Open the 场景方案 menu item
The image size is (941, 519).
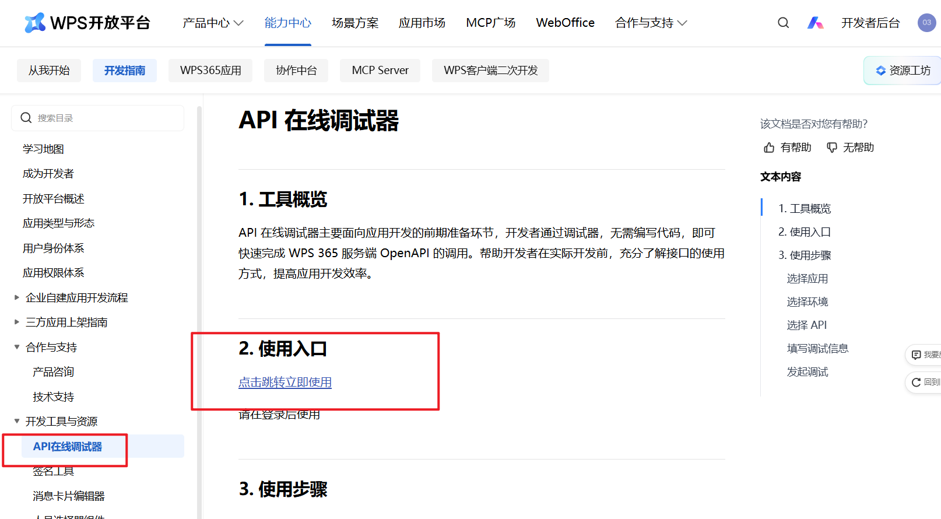pyautogui.click(x=355, y=23)
